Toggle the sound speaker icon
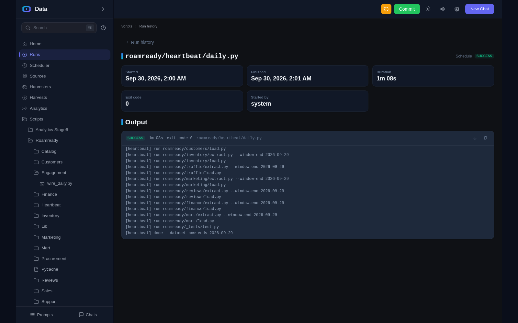The width and height of the screenshot is (518, 323). click(442, 9)
